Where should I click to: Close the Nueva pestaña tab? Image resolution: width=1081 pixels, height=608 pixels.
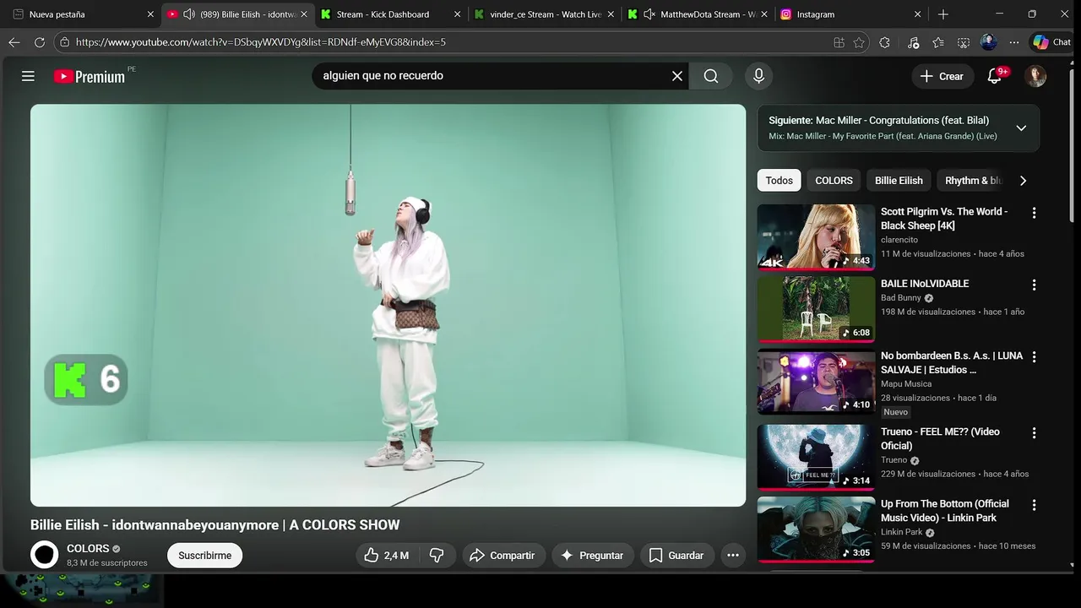pos(150,14)
